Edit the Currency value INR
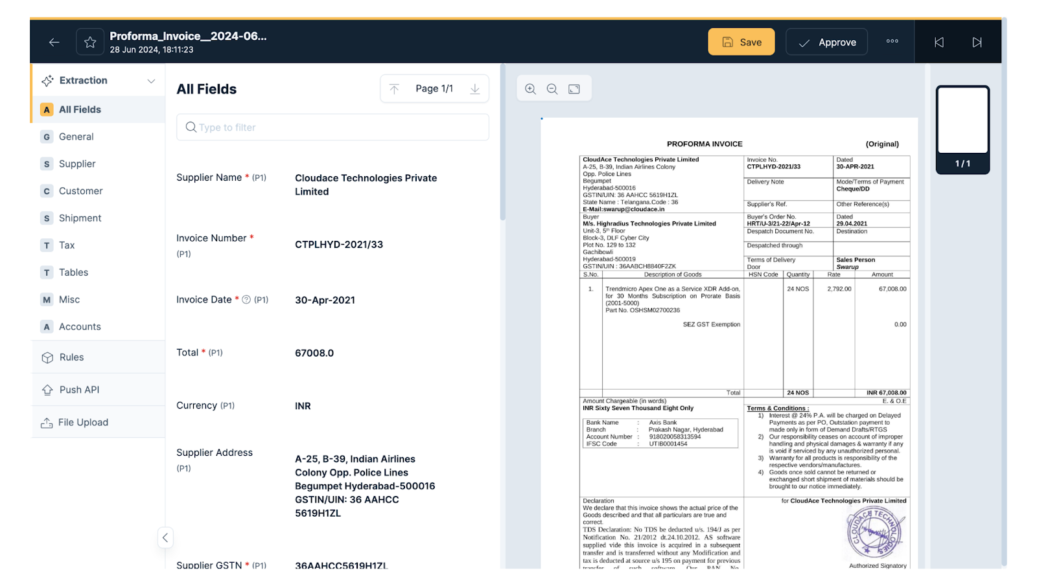Image resolution: width=1037 pixels, height=586 pixels. [303, 407]
